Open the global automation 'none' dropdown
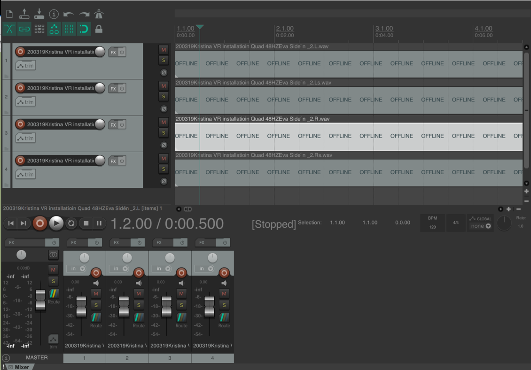 [x=480, y=226]
